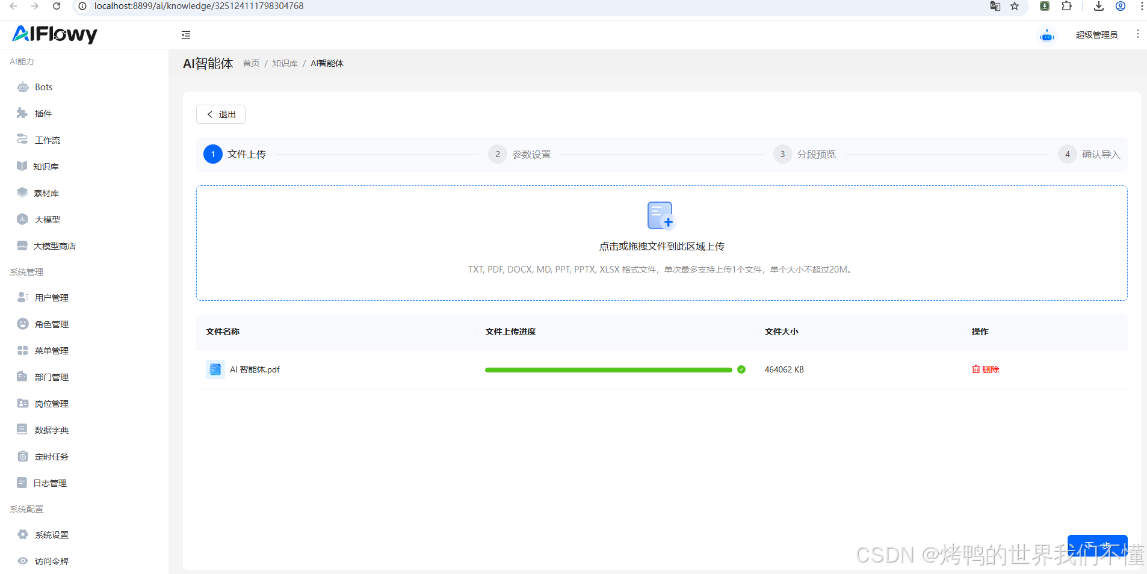Reload the page
This screenshot has width=1147, height=574.
tap(57, 6)
